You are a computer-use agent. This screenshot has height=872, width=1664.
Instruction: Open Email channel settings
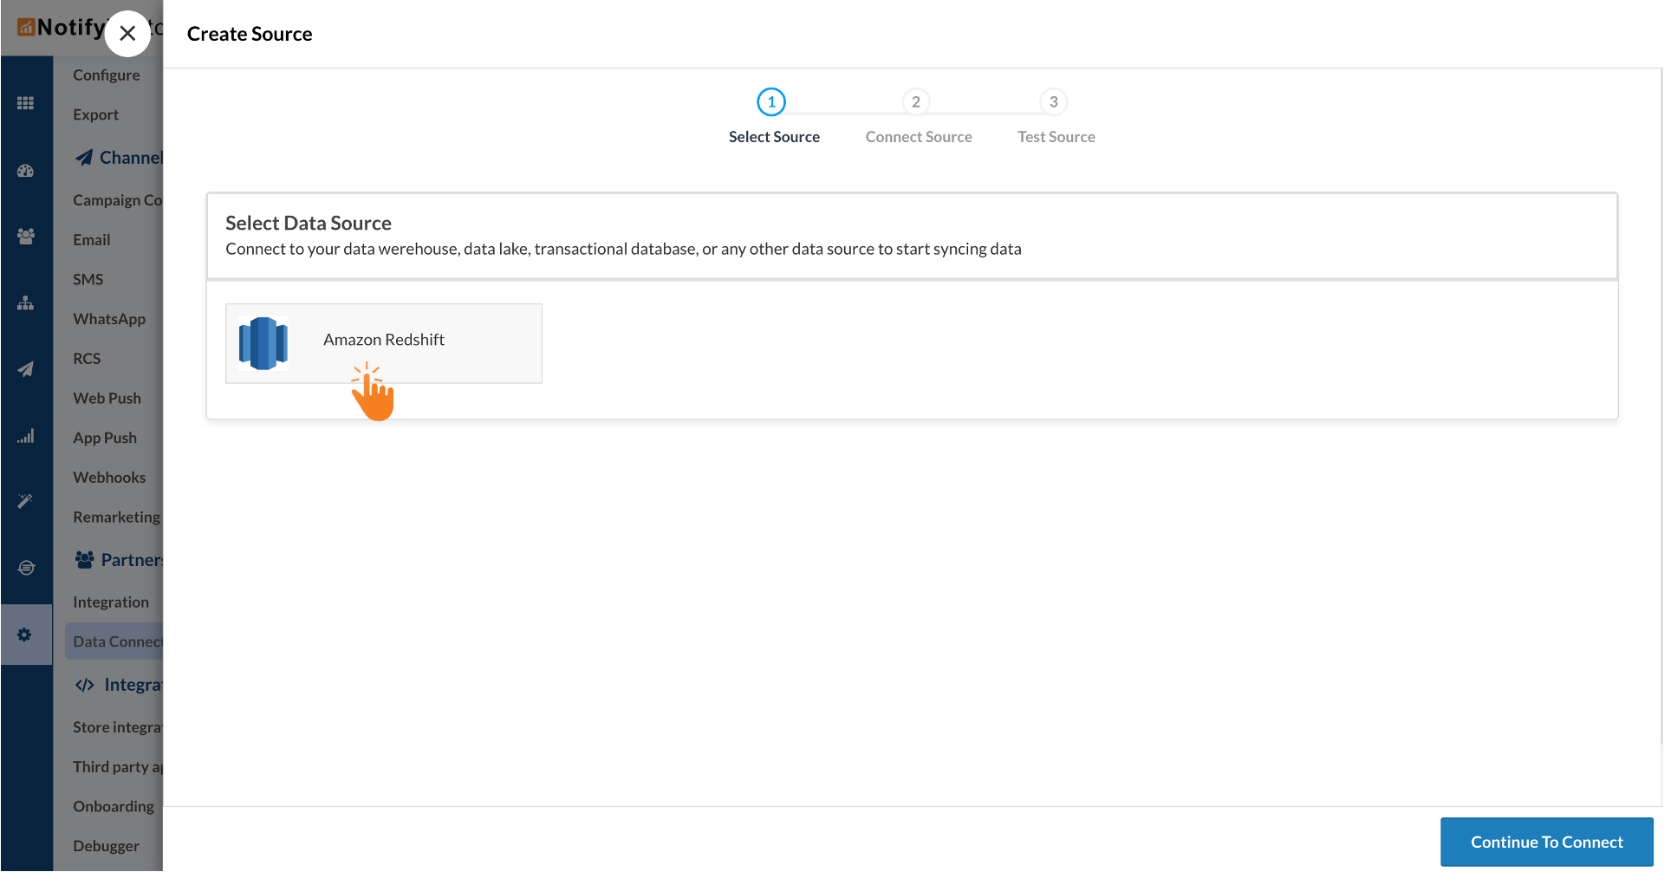click(91, 240)
